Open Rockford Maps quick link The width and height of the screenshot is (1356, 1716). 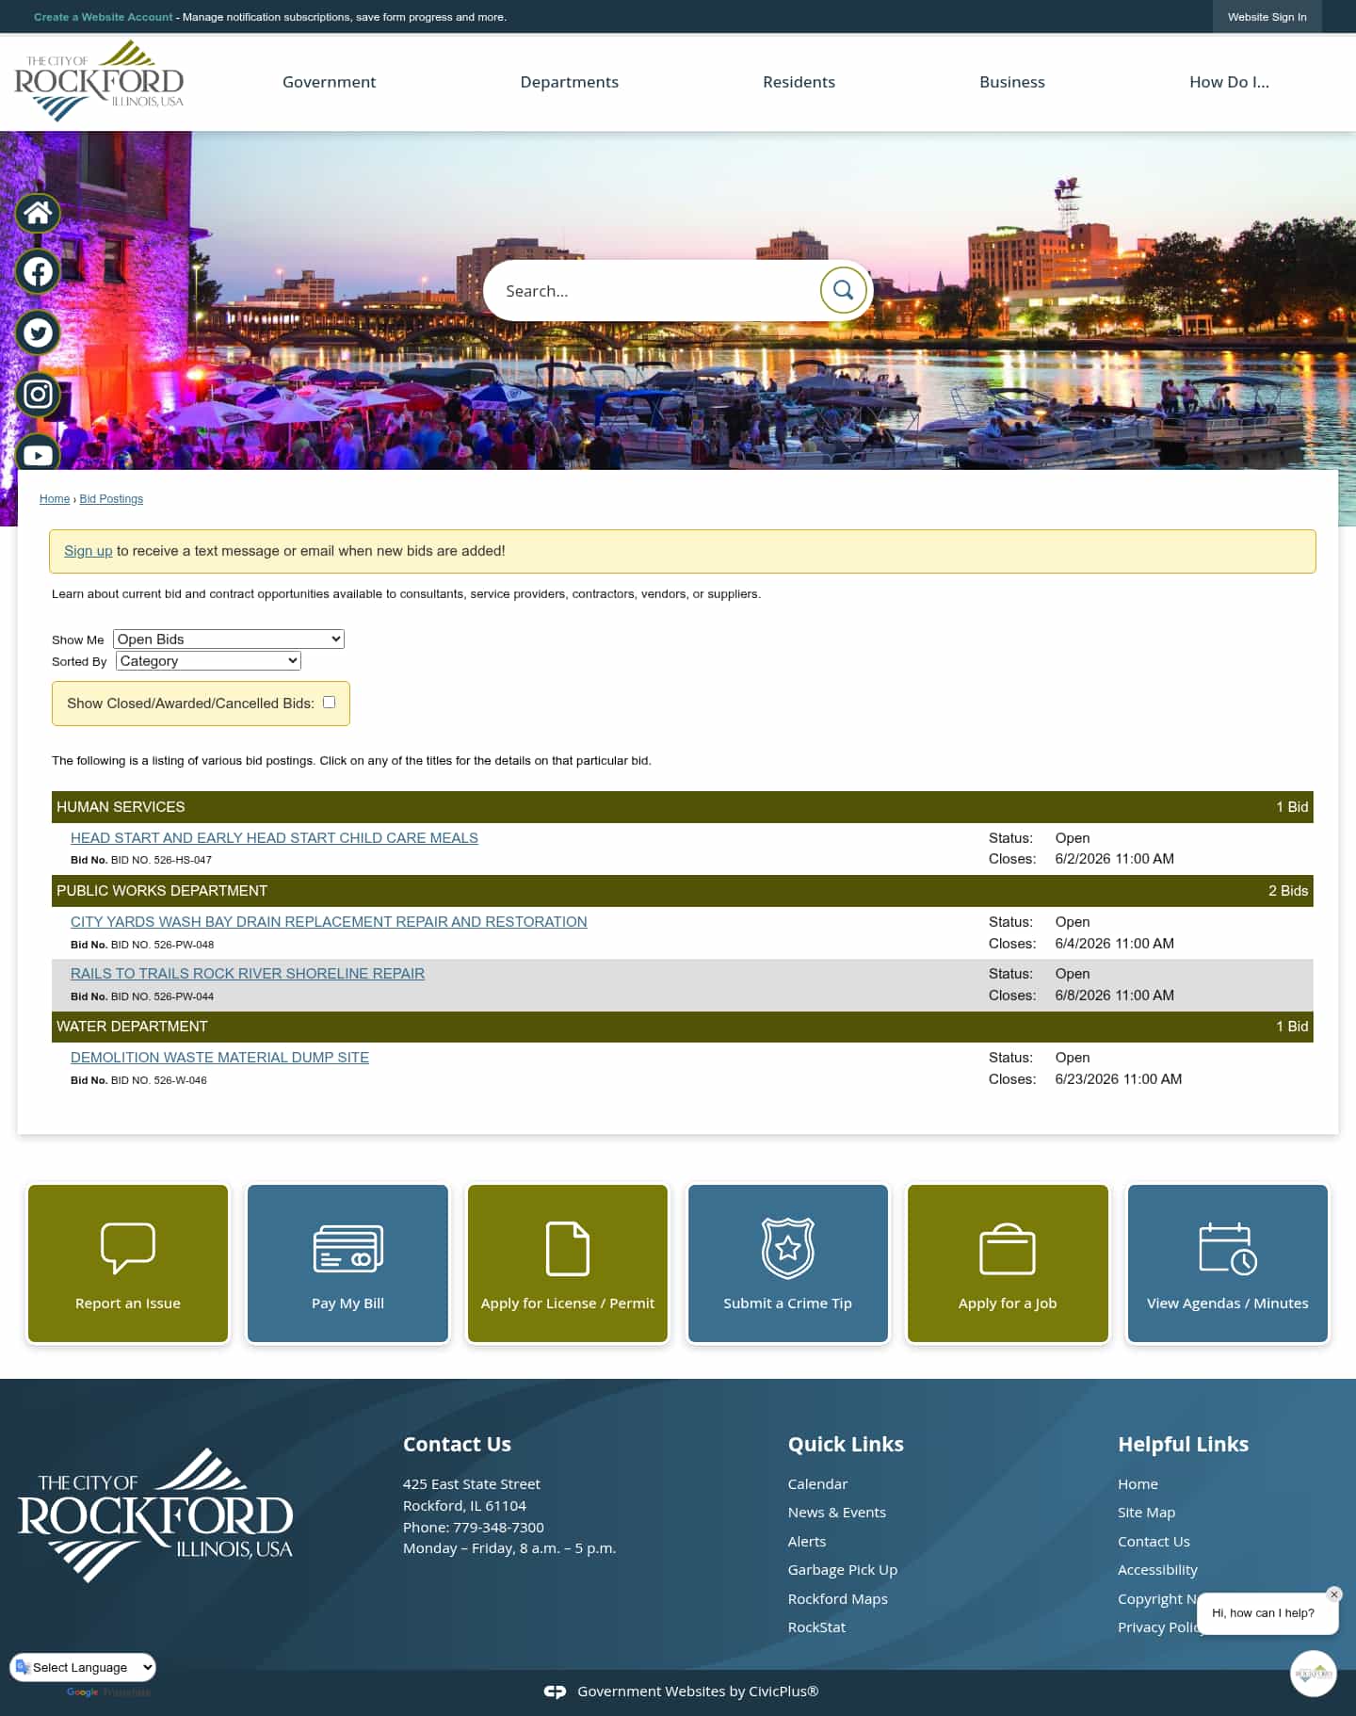tap(838, 1599)
